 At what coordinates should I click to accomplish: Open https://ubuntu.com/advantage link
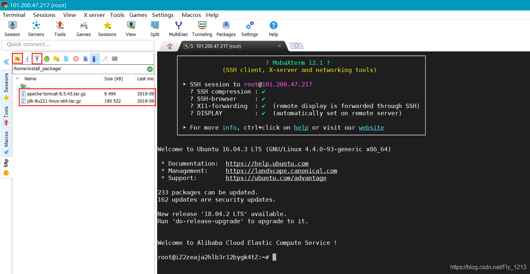[x=276, y=178]
